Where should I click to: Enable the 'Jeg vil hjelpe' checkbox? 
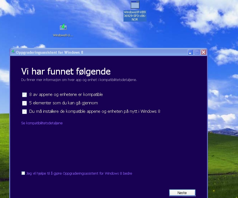point(23,173)
